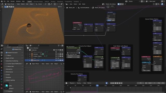This screenshot has height=93, width=166.
Task: Switch to the Shading workspace tab
Action: [53, 2]
